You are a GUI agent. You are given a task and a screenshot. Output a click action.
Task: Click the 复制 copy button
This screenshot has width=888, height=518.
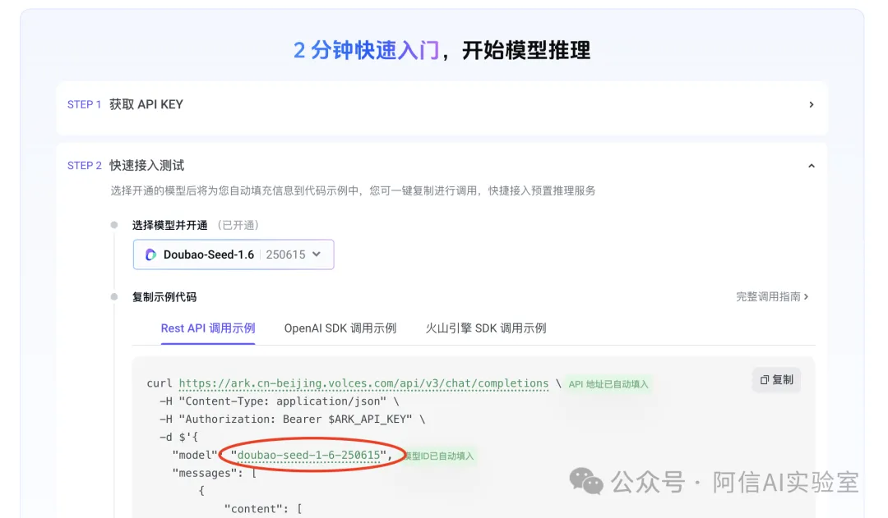coord(776,380)
